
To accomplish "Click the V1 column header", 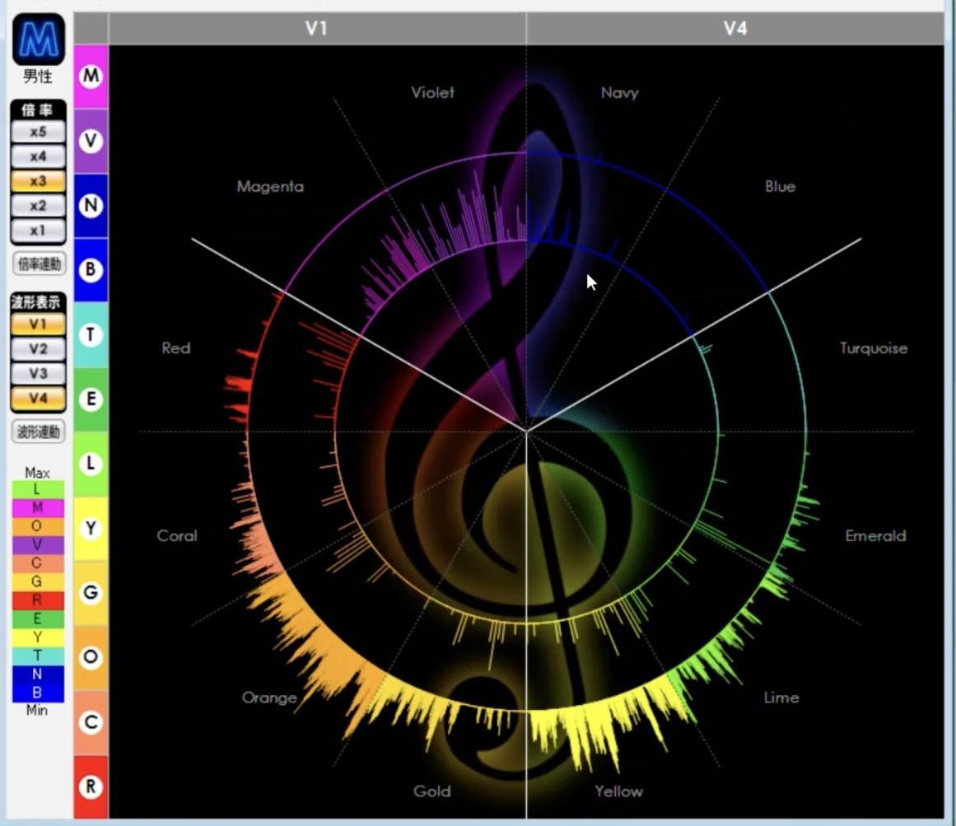I will point(317,29).
